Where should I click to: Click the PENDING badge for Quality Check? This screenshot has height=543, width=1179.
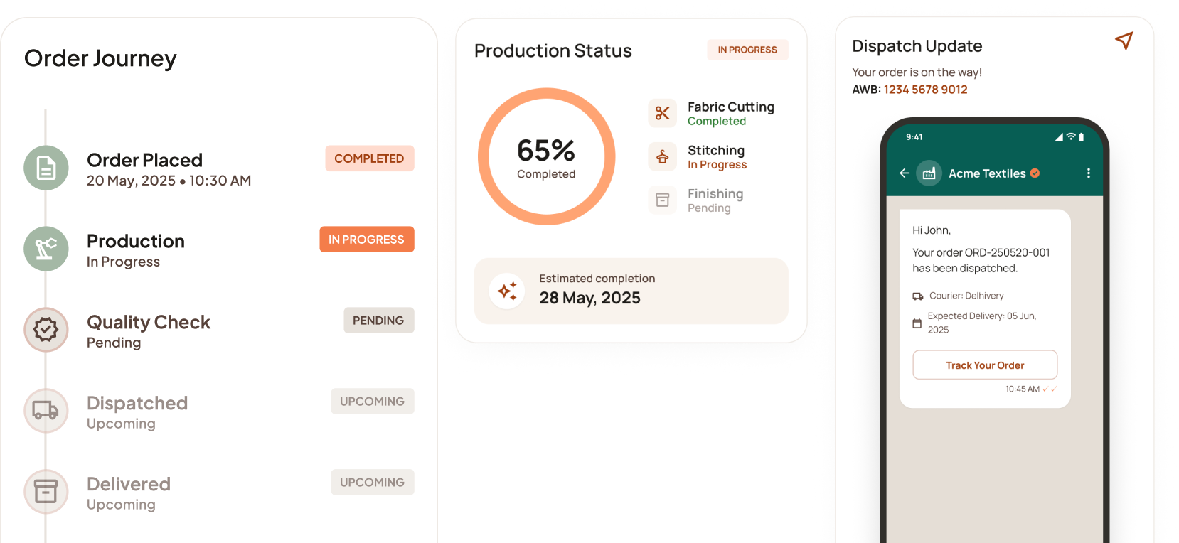point(379,321)
